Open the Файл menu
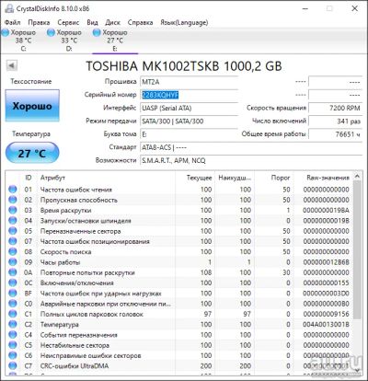 (x=13, y=22)
